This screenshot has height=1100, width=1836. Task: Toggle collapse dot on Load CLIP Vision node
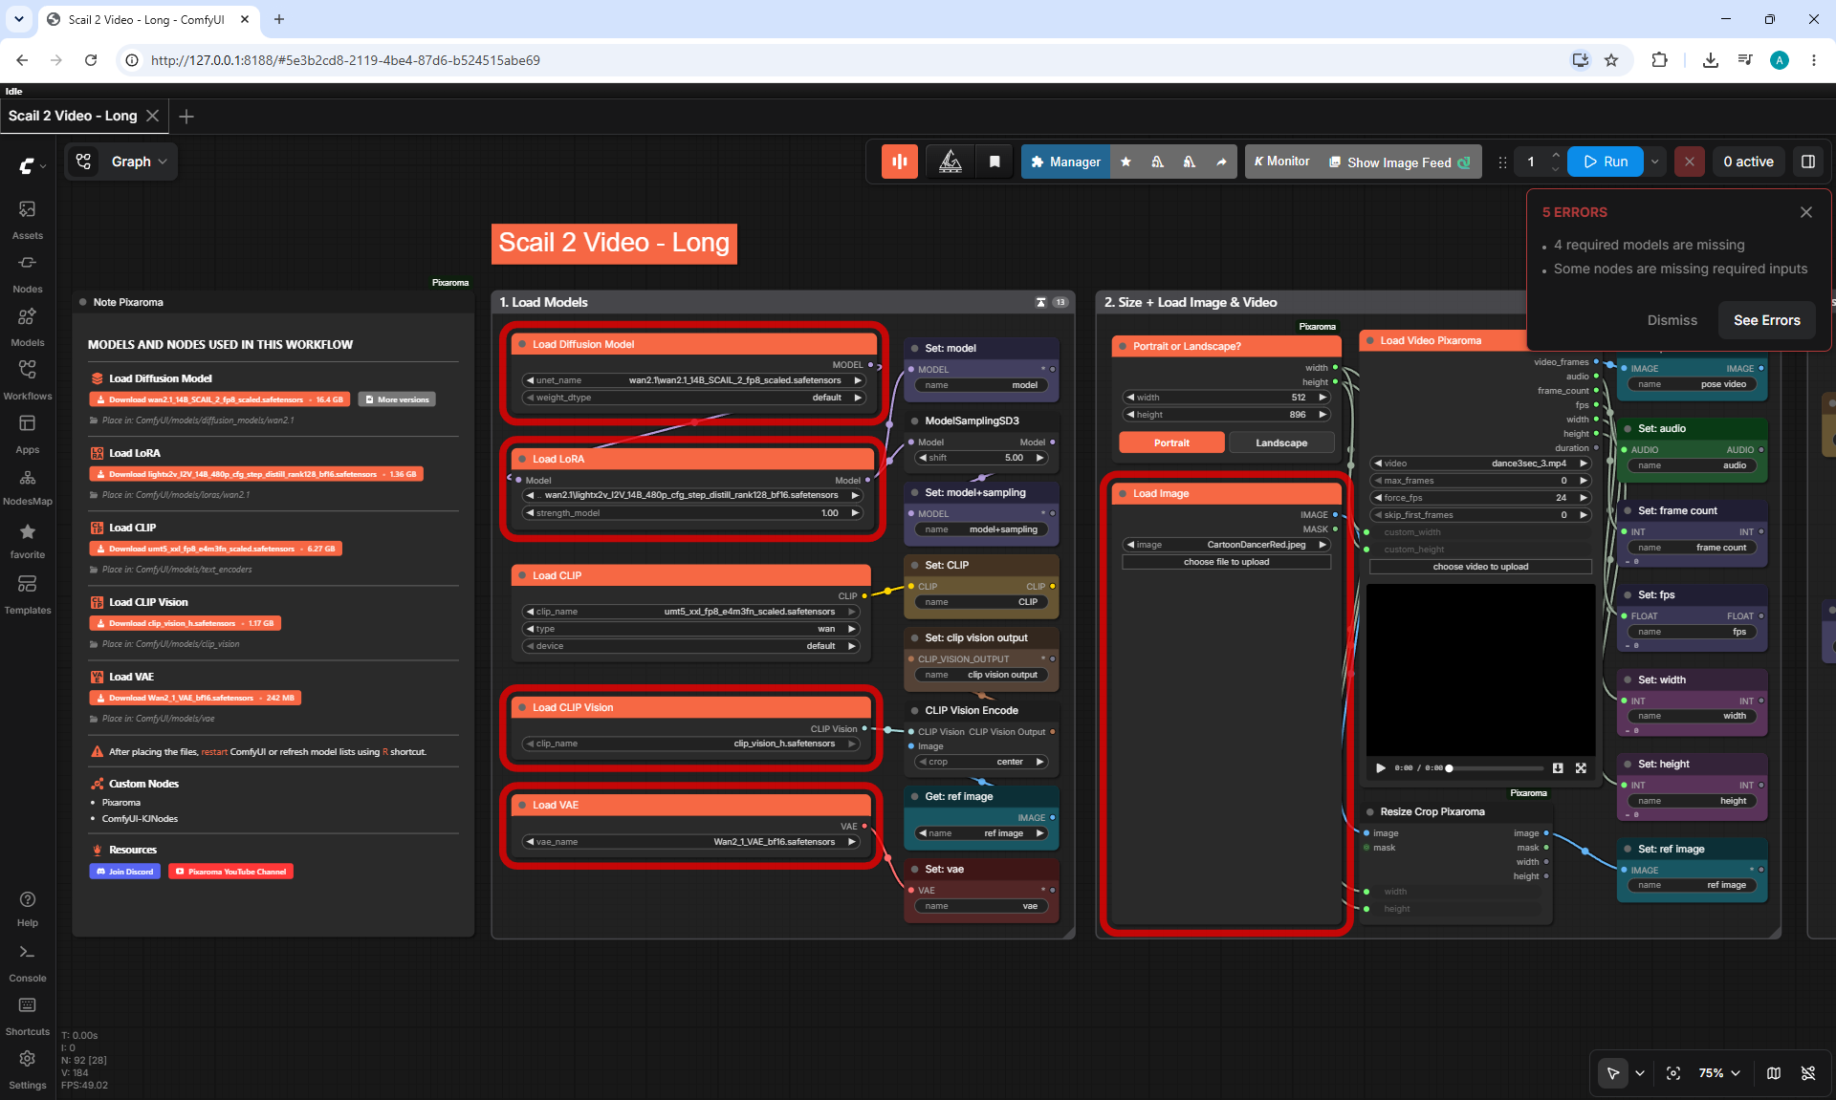[x=522, y=707]
